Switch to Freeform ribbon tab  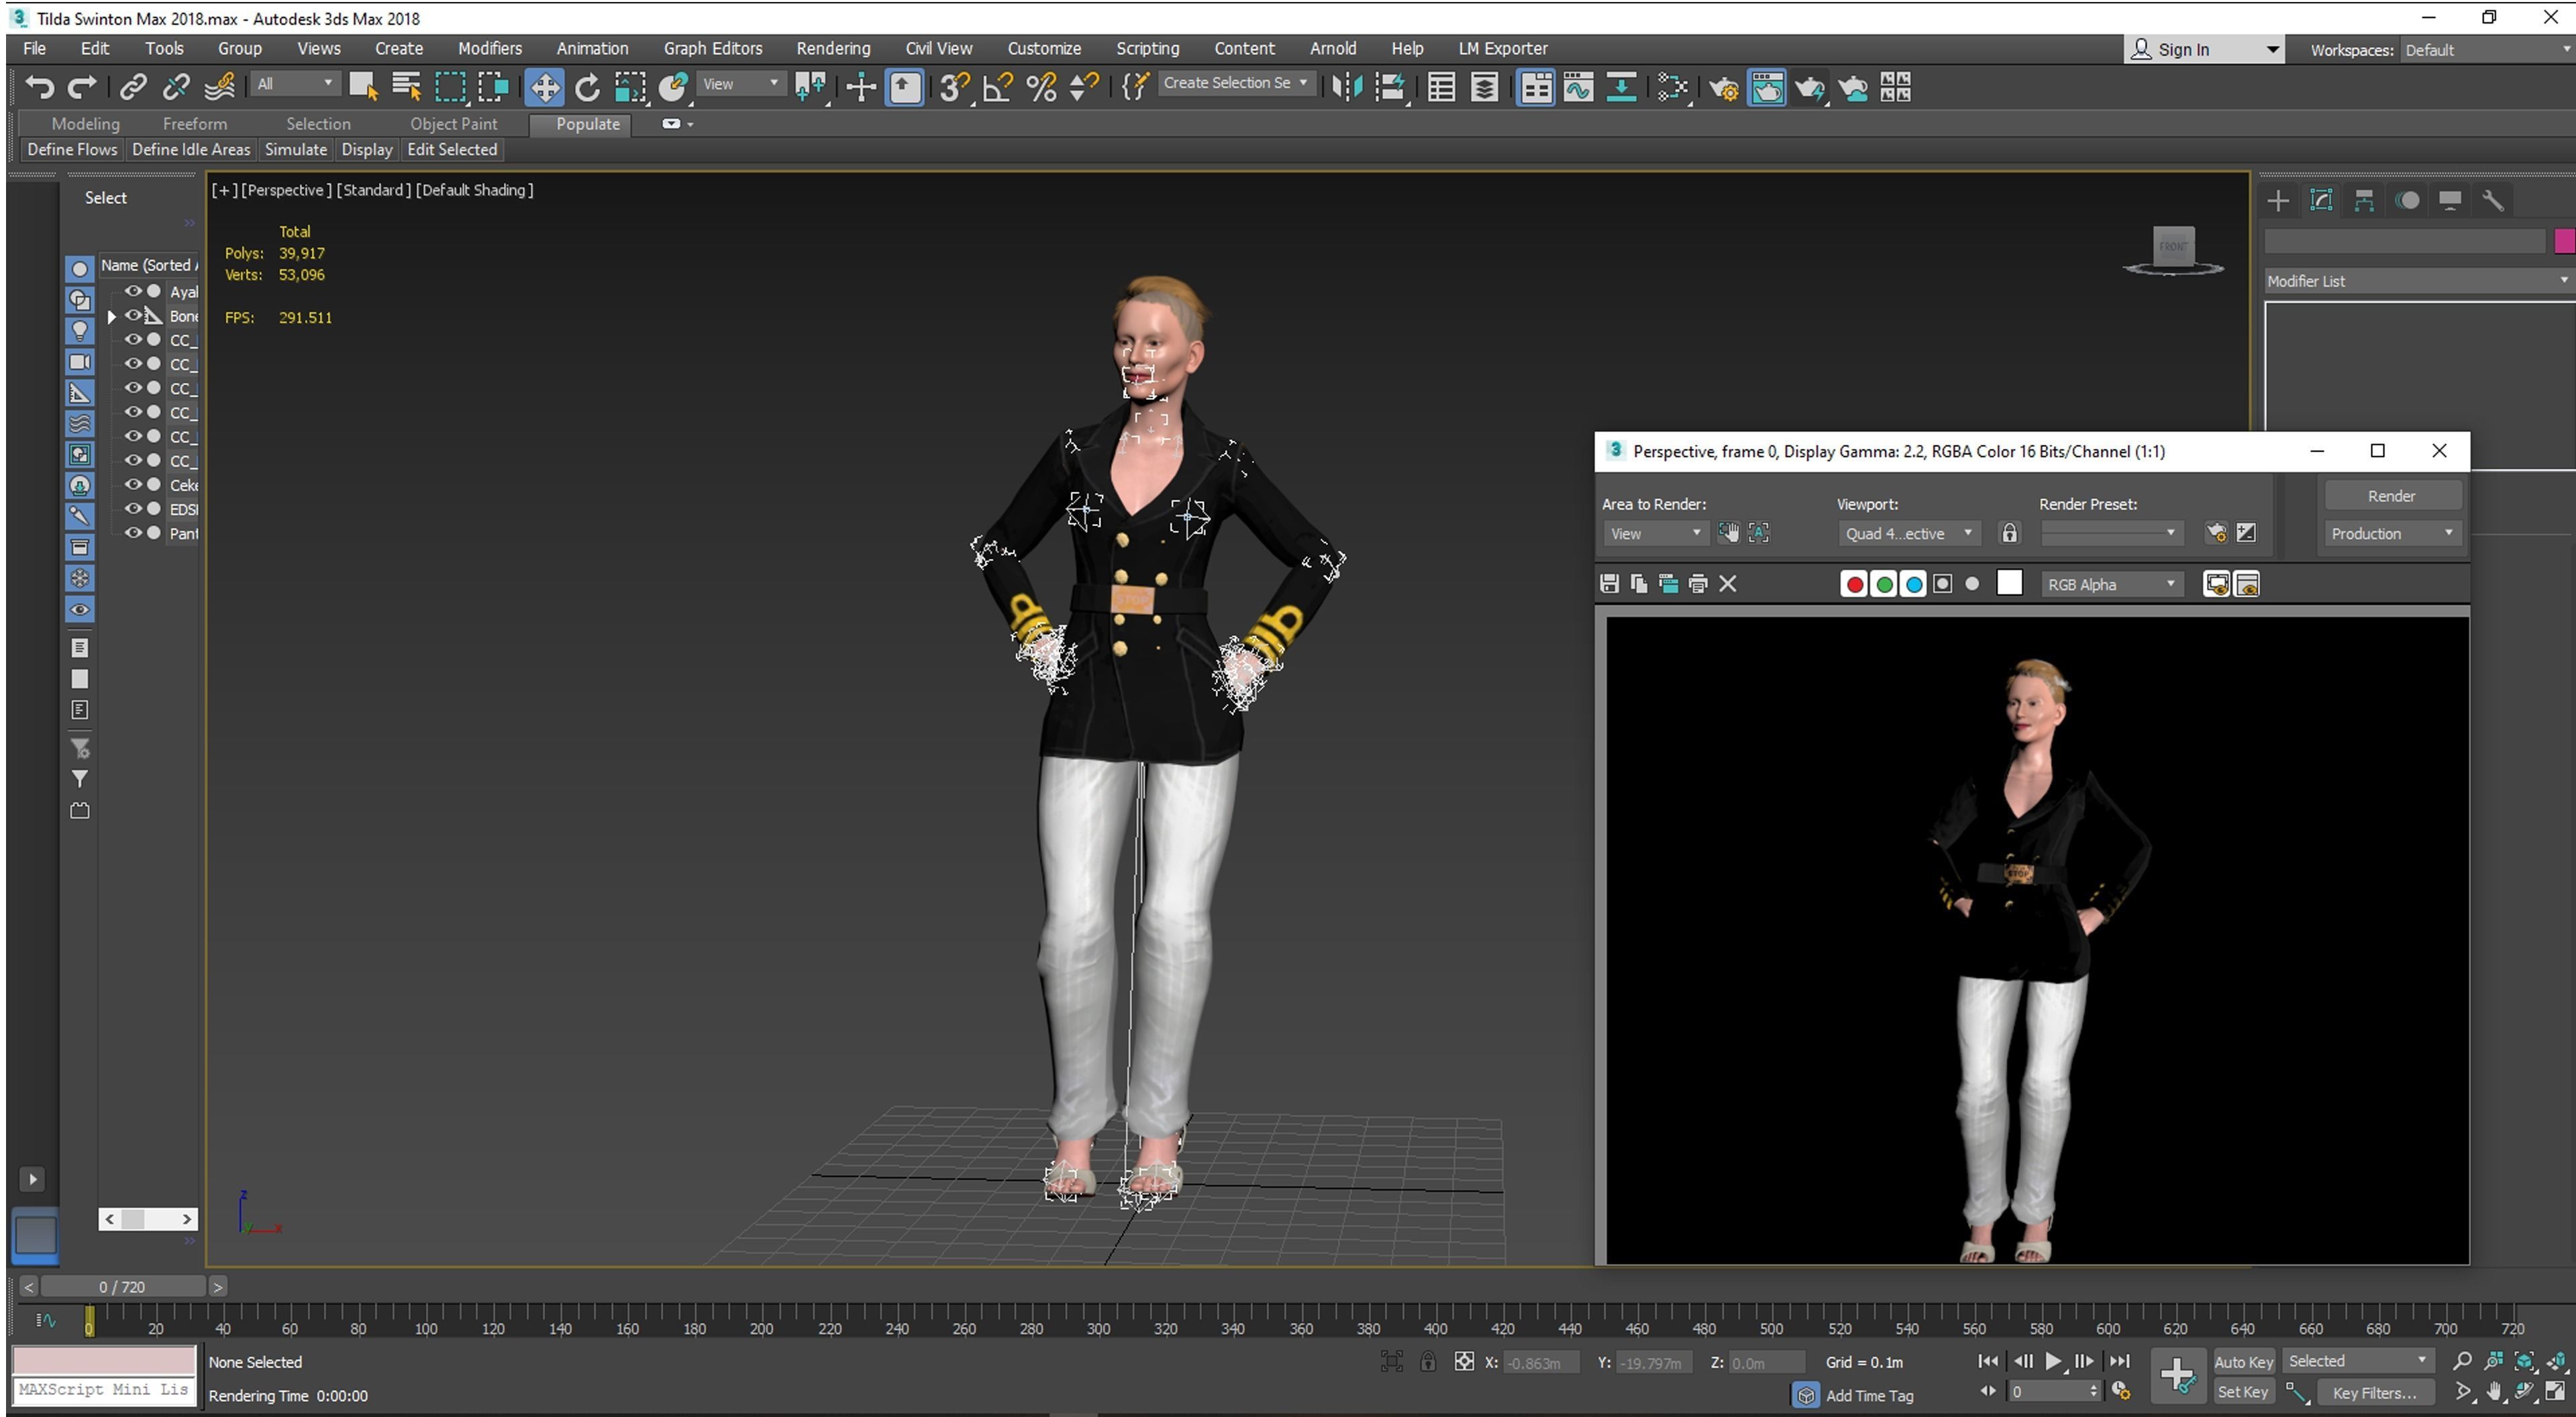194,124
